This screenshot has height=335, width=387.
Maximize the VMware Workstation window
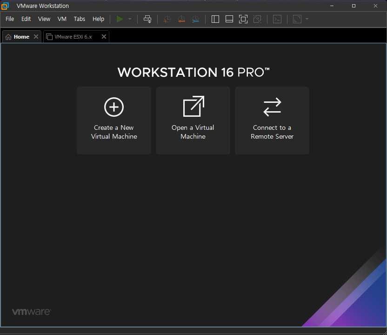[354, 6]
